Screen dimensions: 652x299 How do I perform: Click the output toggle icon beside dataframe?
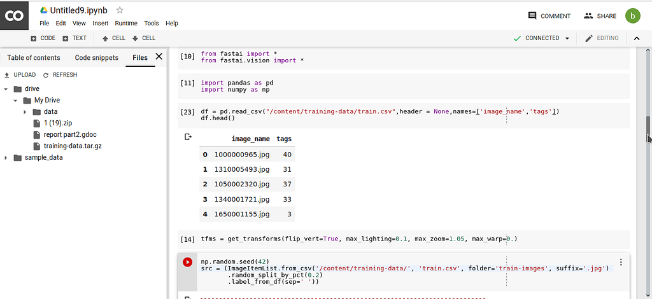[x=188, y=137]
